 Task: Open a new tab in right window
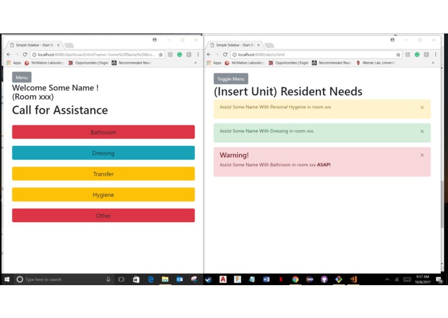[x=269, y=45]
